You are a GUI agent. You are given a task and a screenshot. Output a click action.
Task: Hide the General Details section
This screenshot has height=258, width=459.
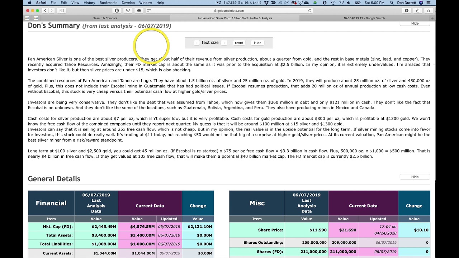(x=415, y=177)
